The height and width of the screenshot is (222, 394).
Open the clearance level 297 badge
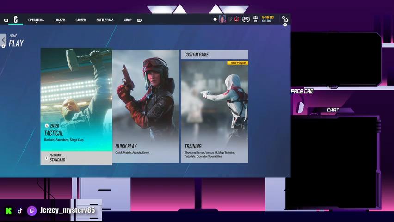point(246,19)
